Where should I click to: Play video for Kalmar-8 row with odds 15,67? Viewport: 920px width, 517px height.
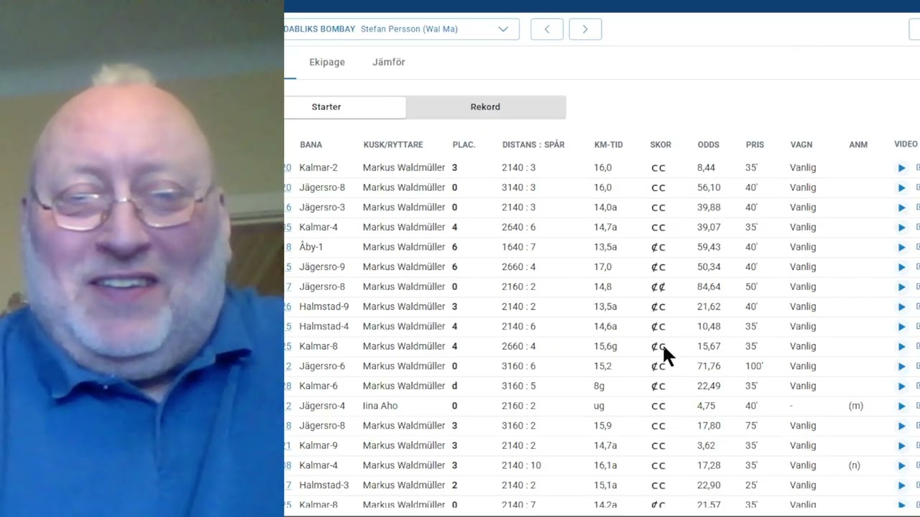[901, 347]
